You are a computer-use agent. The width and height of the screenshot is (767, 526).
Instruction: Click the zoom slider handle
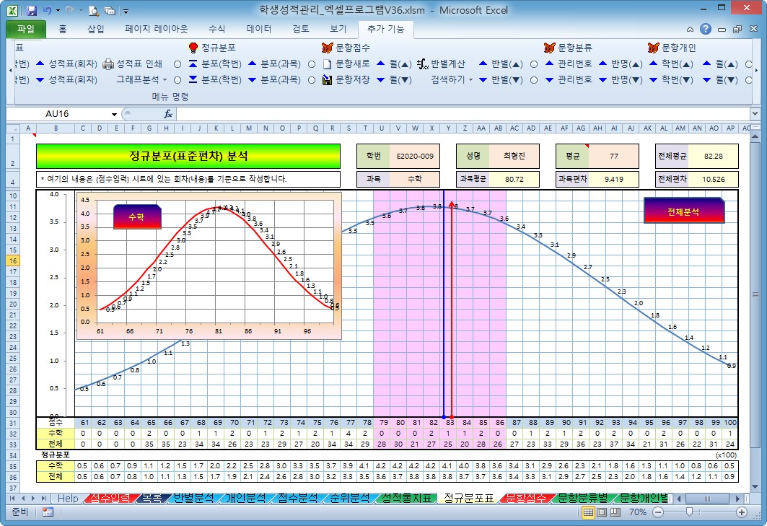(689, 512)
